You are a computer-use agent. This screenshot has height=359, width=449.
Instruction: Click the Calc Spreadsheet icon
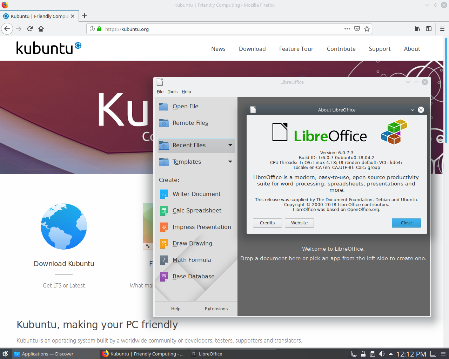coord(163,210)
